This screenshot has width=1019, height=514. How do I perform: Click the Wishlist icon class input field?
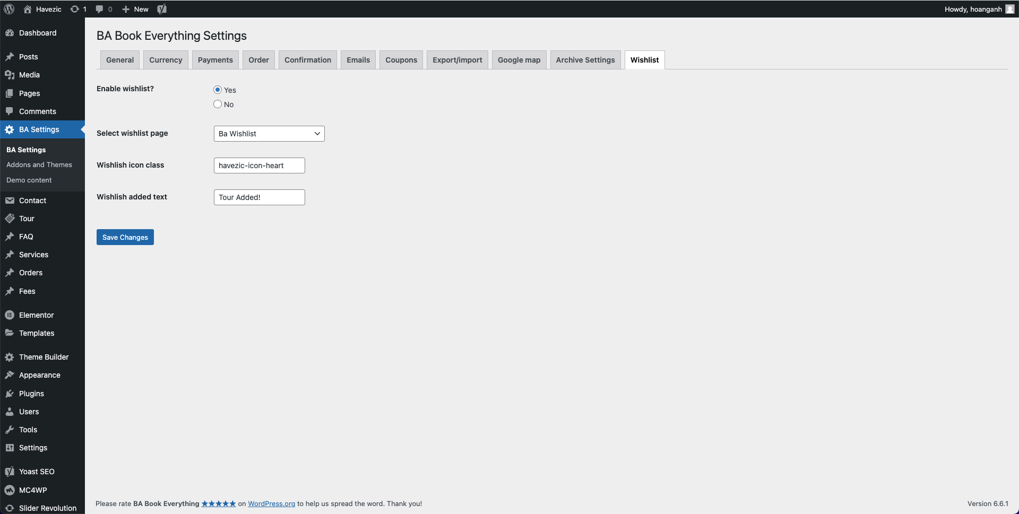260,165
